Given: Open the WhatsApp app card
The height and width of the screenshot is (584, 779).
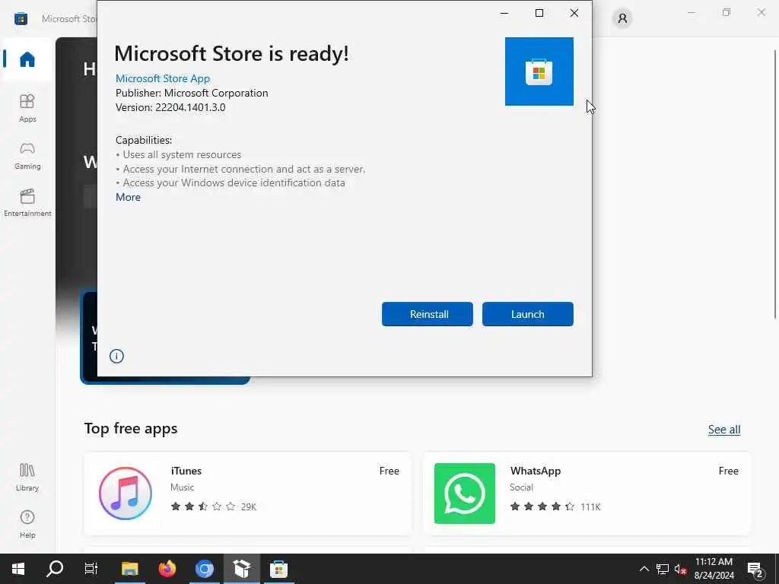Looking at the screenshot, I should [587, 494].
